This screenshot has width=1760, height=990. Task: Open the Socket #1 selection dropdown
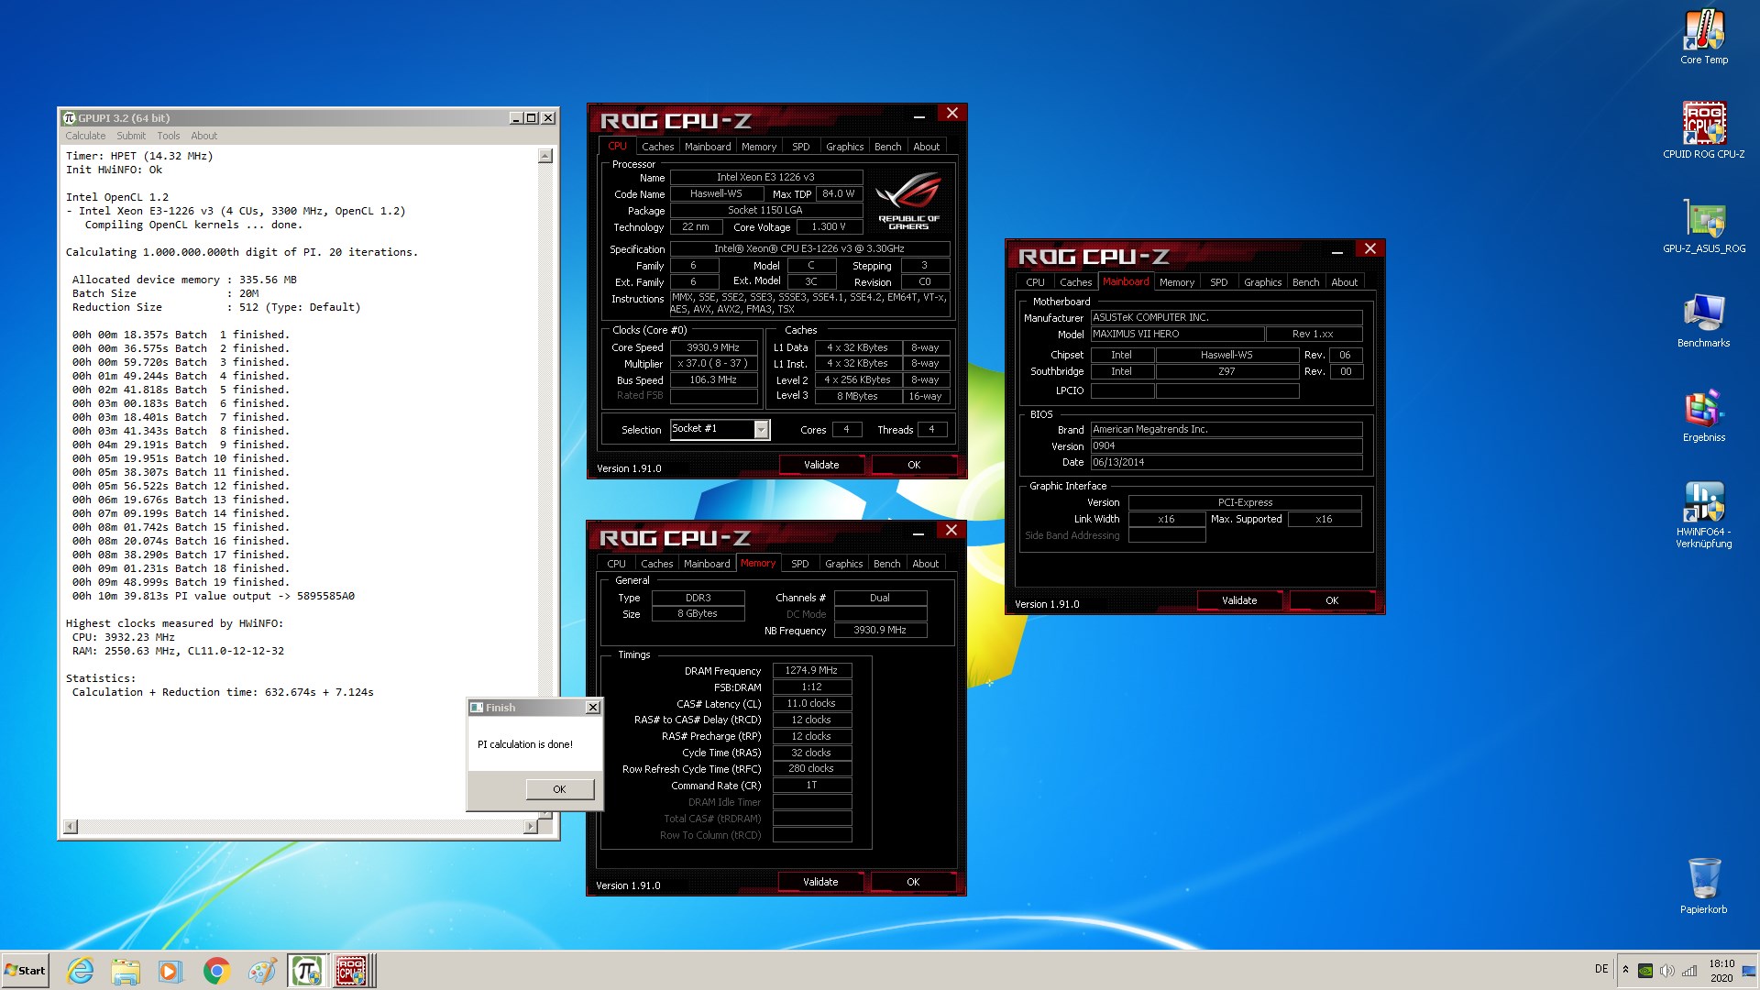[x=761, y=429]
